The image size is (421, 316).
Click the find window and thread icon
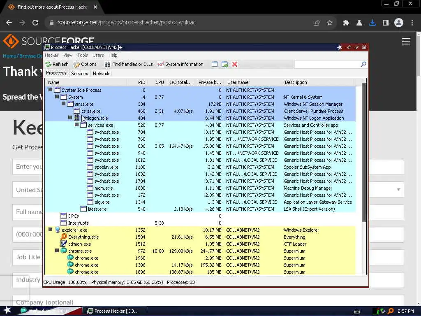click(x=225, y=64)
